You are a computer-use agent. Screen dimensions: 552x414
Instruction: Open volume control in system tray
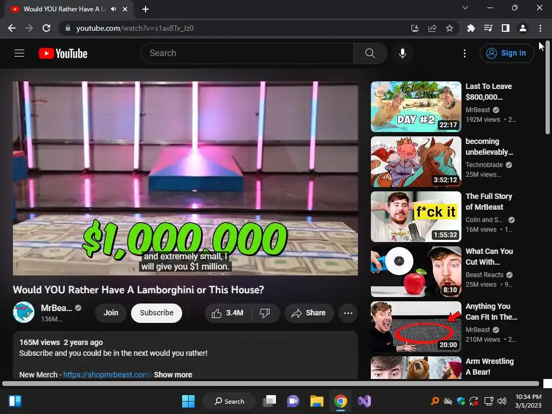click(502, 401)
